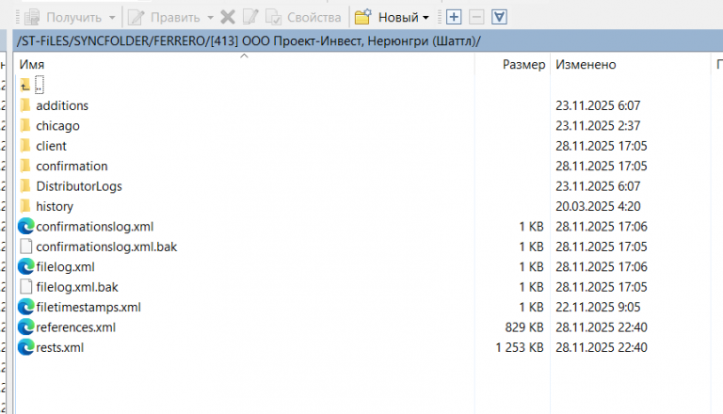Click the 829 KB size value
Viewport: 723px width, 414px height.
(x=524, y=327)
